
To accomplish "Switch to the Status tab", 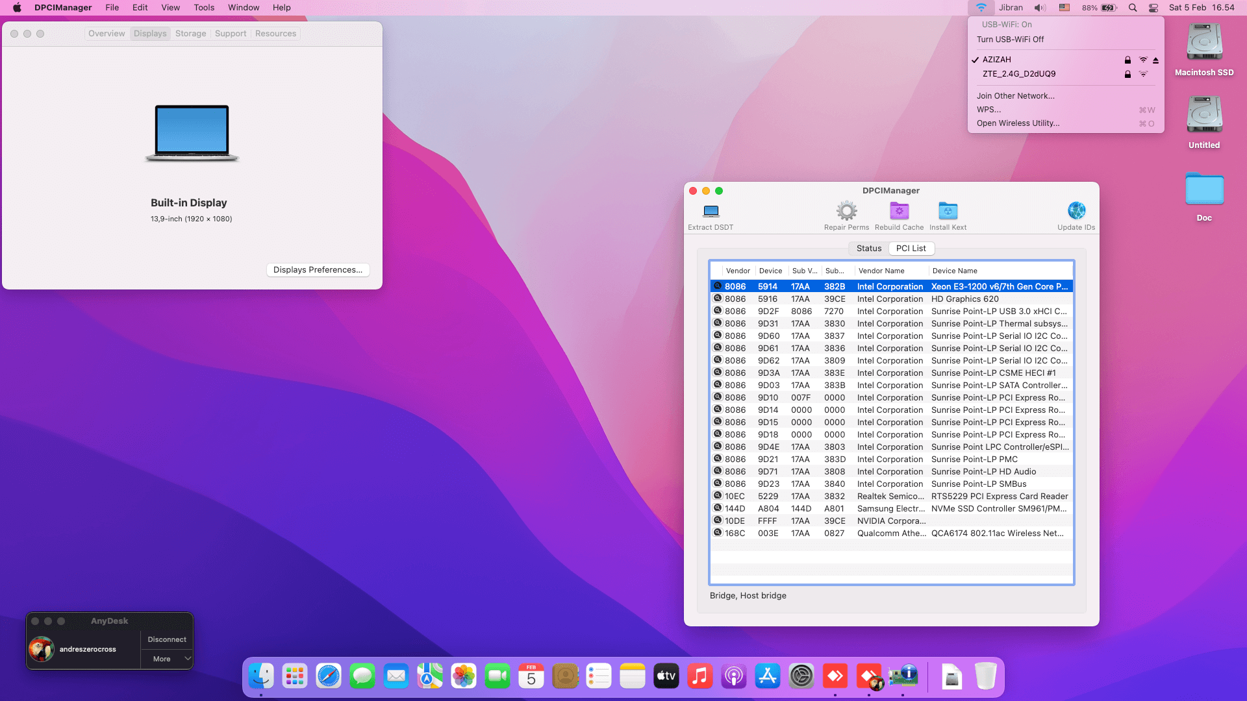I will point(868,249).
